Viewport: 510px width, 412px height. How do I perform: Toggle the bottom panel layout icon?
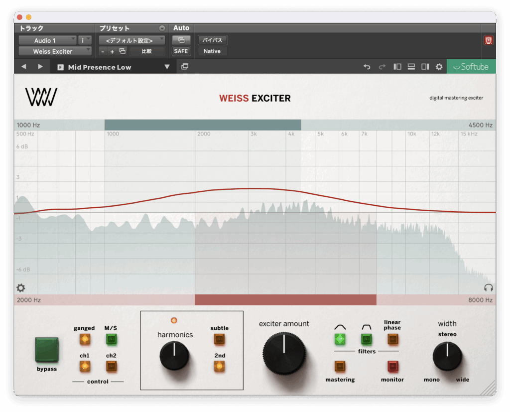point(411,67)
